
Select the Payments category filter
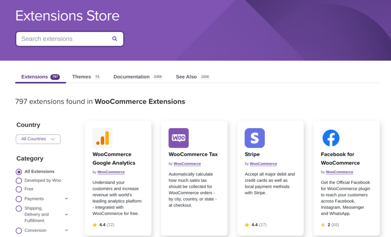(x=19, y=199)
